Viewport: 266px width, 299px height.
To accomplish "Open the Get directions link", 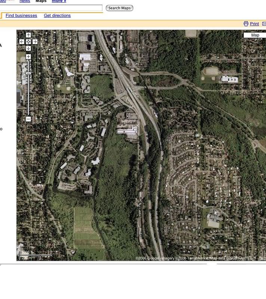I will tap(57, 16).
